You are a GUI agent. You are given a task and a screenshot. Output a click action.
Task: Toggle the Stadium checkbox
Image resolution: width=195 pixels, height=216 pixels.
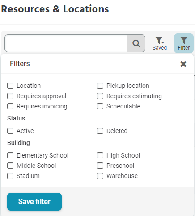(10, 176)
